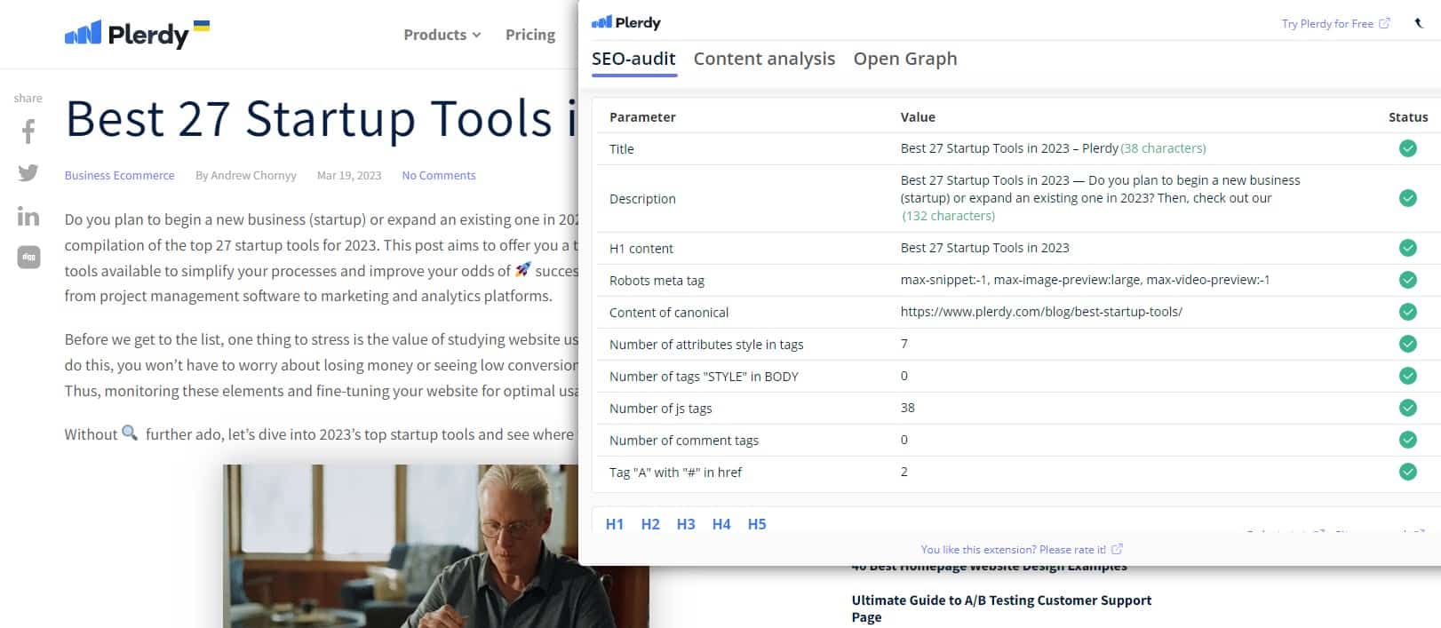Click status check for Number of comment tags
1441x628 pixels.
(x=1408, y=440)
